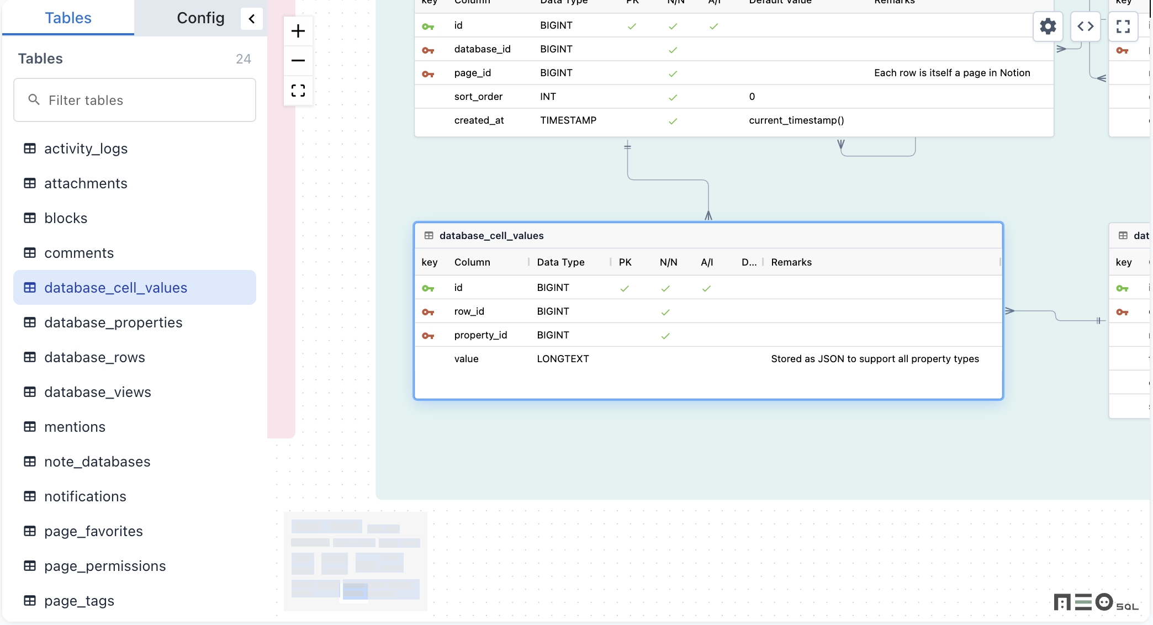
Task: Click foreign key icon of database_id row
Action: (428, 50)
